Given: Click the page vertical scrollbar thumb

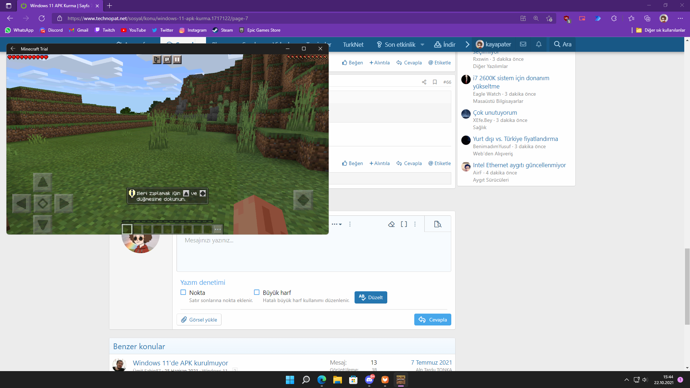Looking at the screenshot, I should click(687, 287).
